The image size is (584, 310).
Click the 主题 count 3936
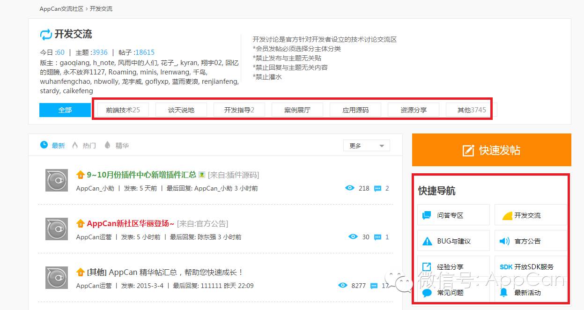click(x=100, y=52)
